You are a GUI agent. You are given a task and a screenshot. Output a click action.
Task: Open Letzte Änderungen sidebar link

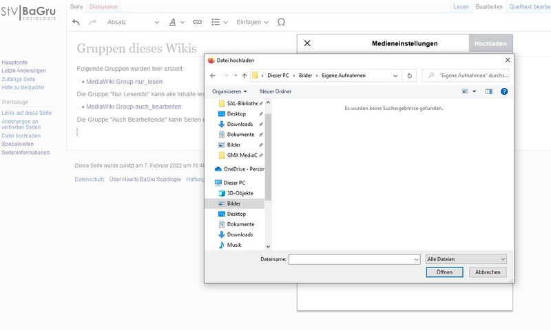point(23,71)
